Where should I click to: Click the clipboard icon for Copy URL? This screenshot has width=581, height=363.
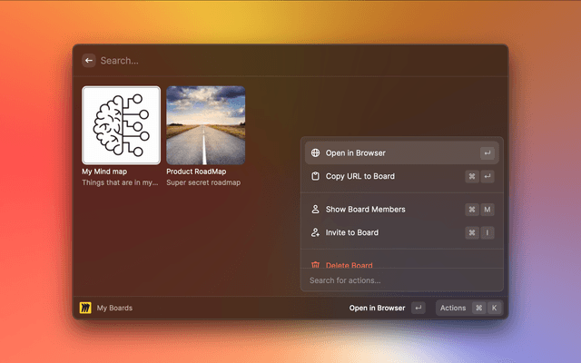(315, 176)
